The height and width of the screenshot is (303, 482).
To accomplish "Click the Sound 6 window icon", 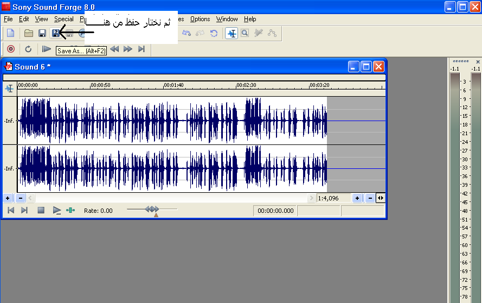I will 8,66.
